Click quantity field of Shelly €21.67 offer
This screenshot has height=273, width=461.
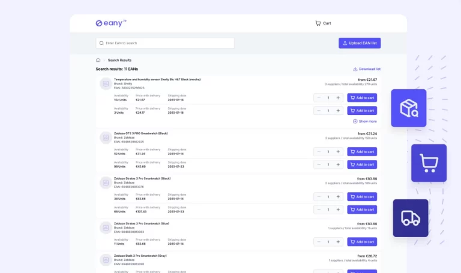(328, 98)
